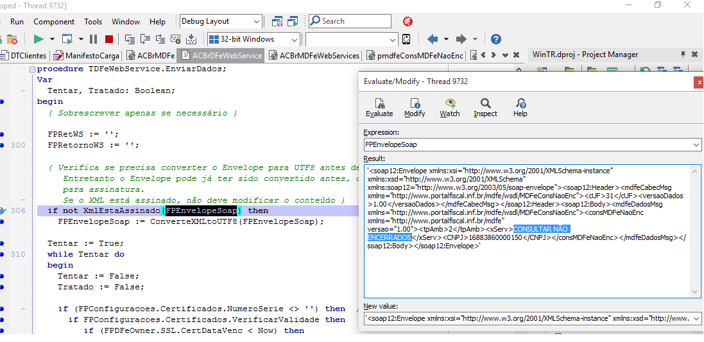Show the editor tabs list dropdown
The image size is (704, 342).
click(505, 55)
